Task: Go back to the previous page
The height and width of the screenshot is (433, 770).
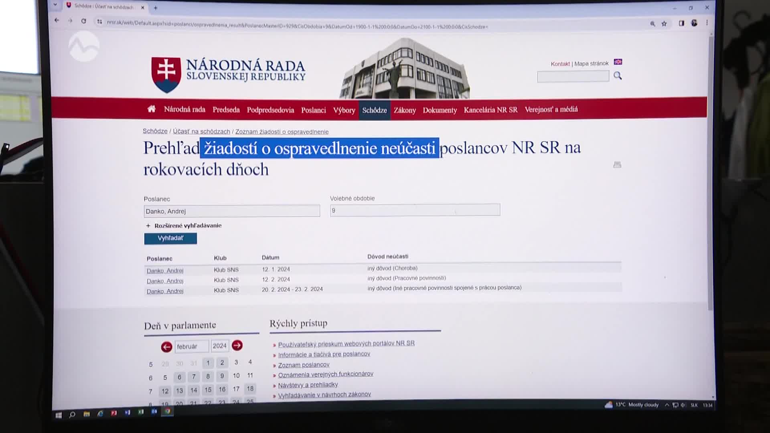Action: click(57, 20)
